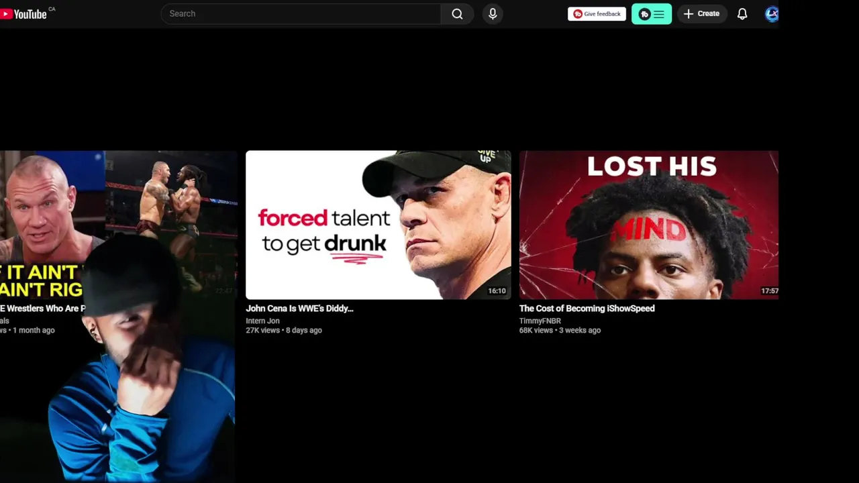Toggle the teal extension menu button

click(652, 14)
